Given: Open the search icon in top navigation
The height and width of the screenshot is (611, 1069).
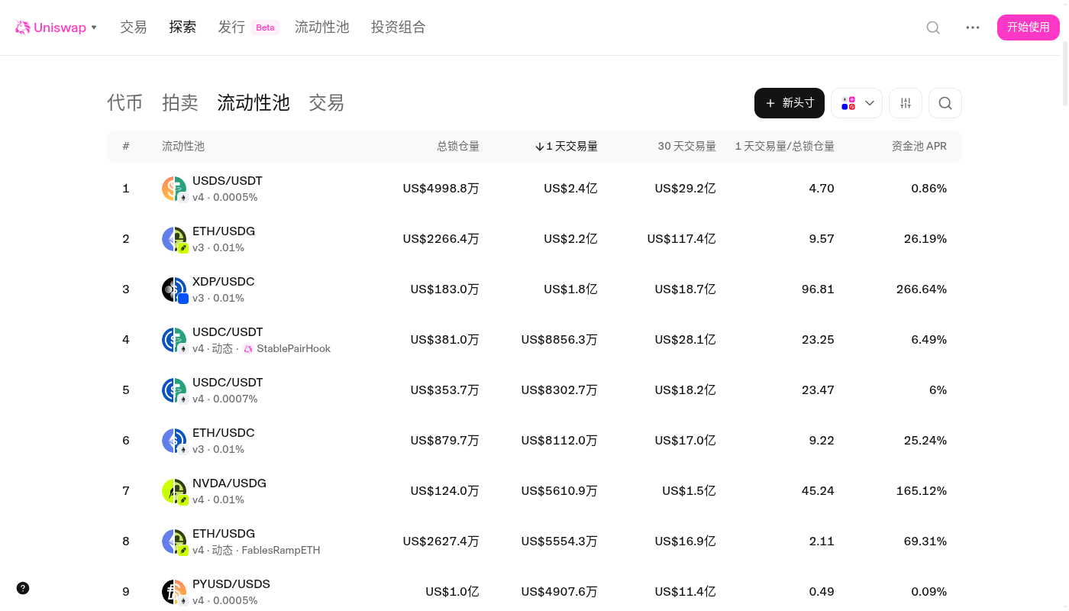Looking at the screenshot, I should 933,27.
